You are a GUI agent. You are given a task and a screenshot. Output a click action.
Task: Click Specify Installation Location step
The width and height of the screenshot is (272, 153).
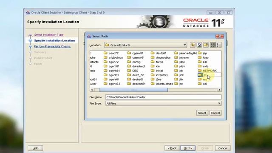(x=54, y=40)
